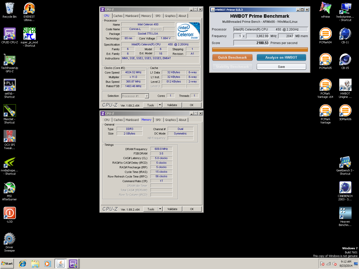Launch setfsb shortcut icon

pos(9,89)
